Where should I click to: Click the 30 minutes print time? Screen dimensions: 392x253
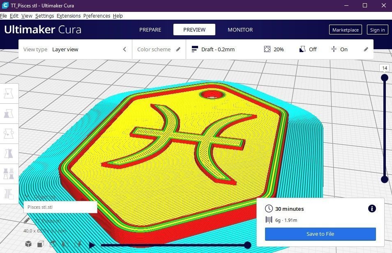pyautogui.click(x=290, y=209)
